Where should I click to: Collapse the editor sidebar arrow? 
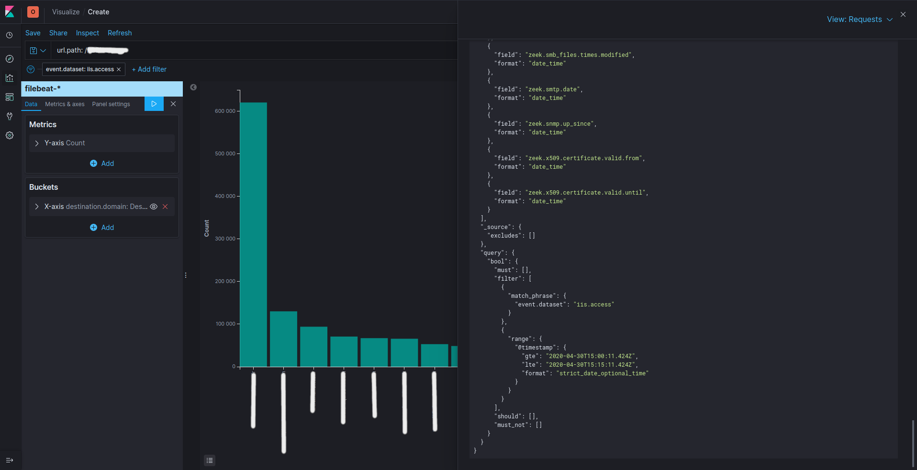pyautogui.click(x=193, y=87)
